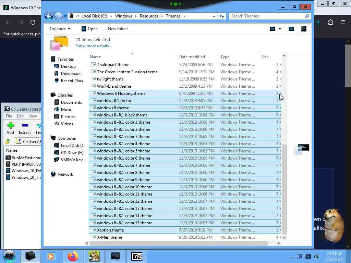Go forward with the Explorer forward arrow

click(58, 16)
